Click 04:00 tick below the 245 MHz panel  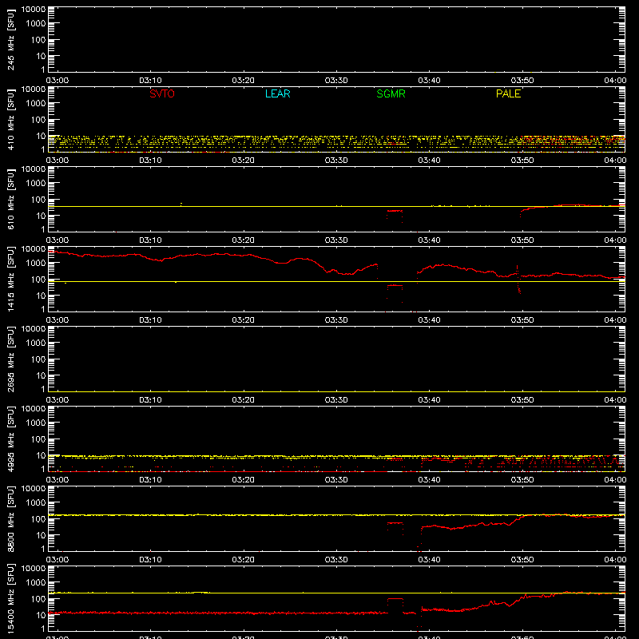[615, 81]
